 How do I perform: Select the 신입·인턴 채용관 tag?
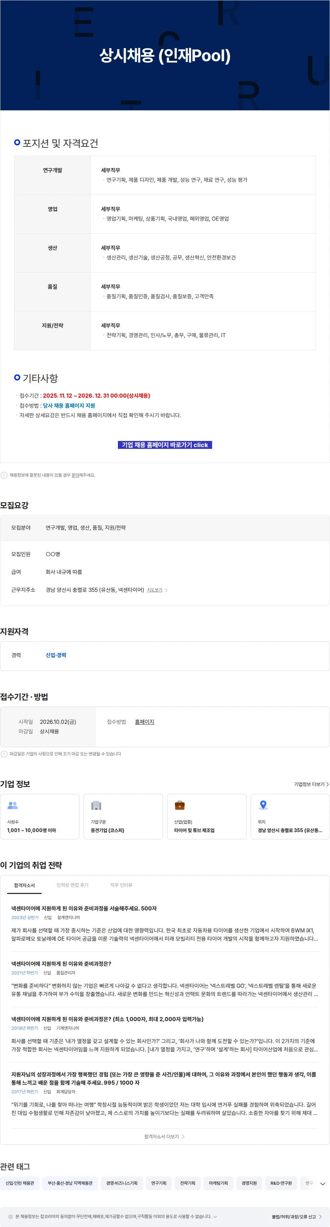coord(20,1183)
